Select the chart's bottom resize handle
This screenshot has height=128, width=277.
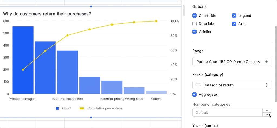coord(91,118)
